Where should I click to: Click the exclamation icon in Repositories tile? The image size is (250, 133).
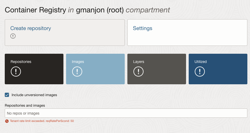[x=16, y=72]
